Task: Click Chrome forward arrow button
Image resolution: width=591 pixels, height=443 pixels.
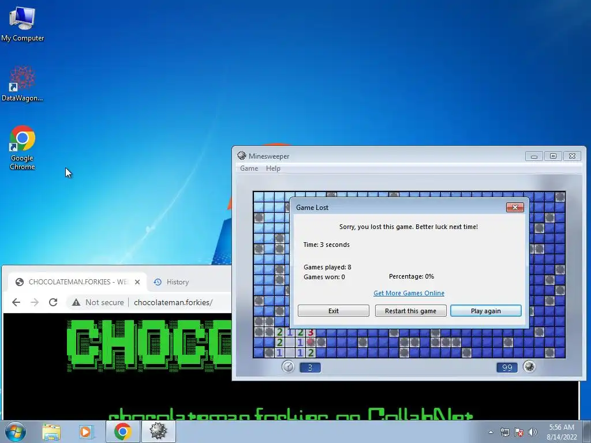Action: tap(35, 302)
